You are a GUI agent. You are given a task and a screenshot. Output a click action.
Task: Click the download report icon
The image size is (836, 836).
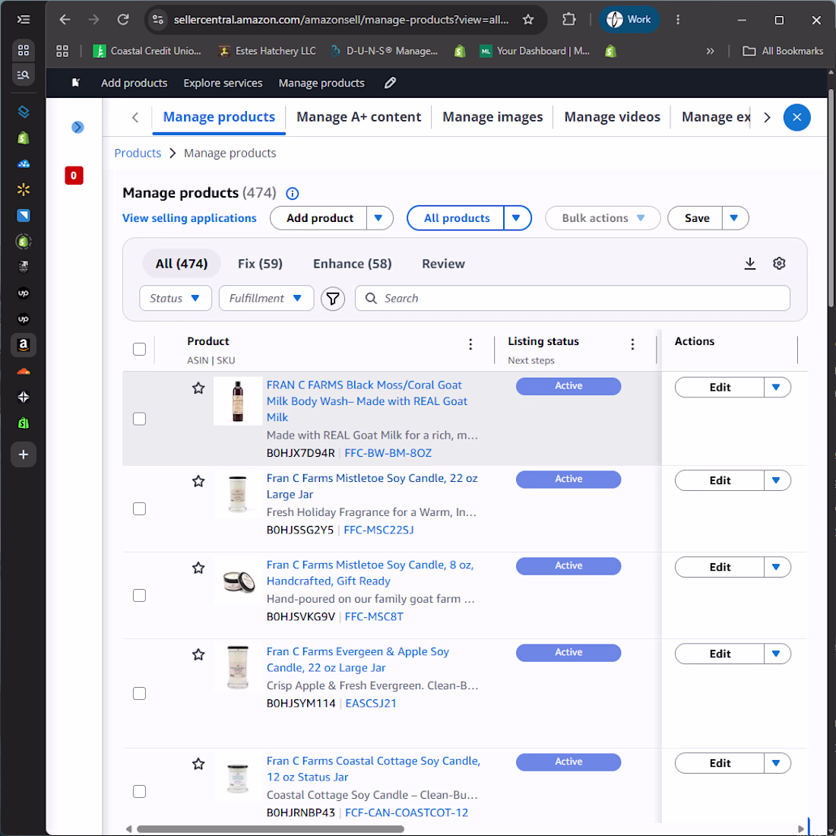pos(749,264)
